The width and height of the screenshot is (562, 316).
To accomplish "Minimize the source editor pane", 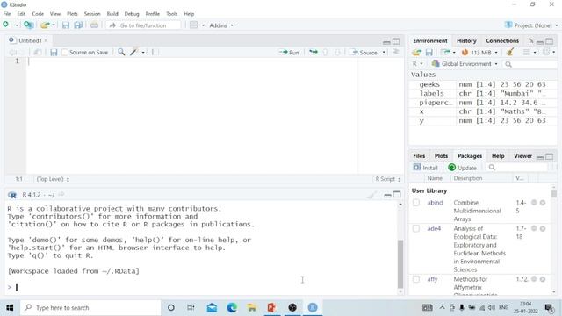I will click(x=386, y=42).
